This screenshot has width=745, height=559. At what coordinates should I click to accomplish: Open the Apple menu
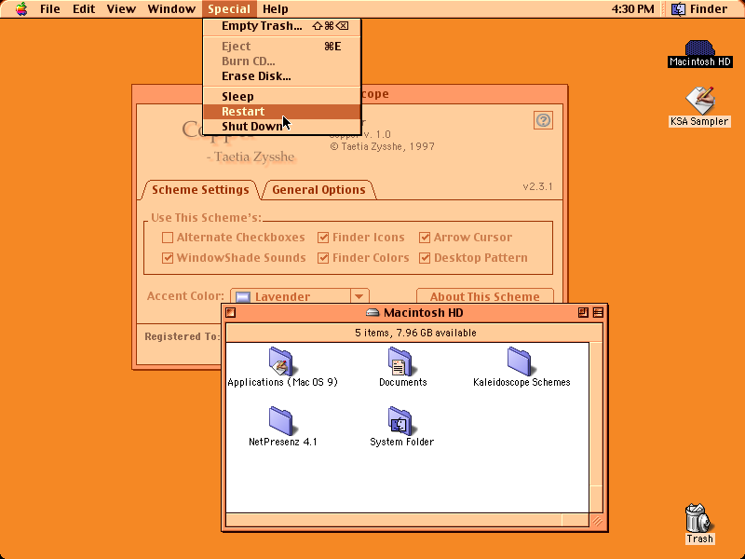[21, 9]
